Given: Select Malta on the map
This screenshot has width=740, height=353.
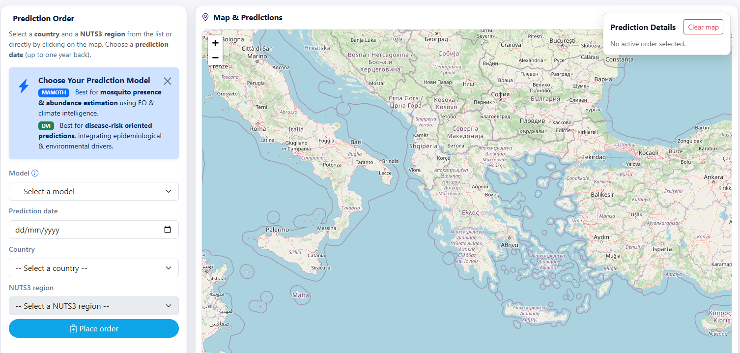Looking at the screenshot, I should (x=300, y=295).
